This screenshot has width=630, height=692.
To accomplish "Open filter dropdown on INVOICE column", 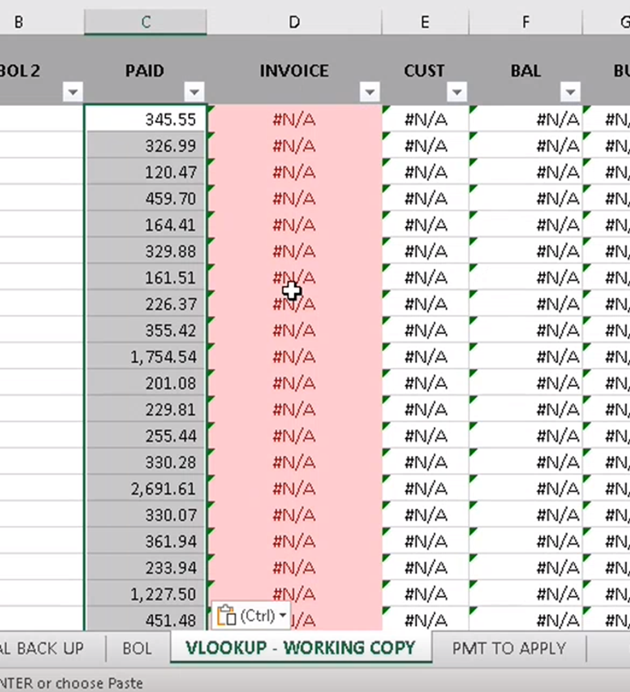I will (369, 92).
